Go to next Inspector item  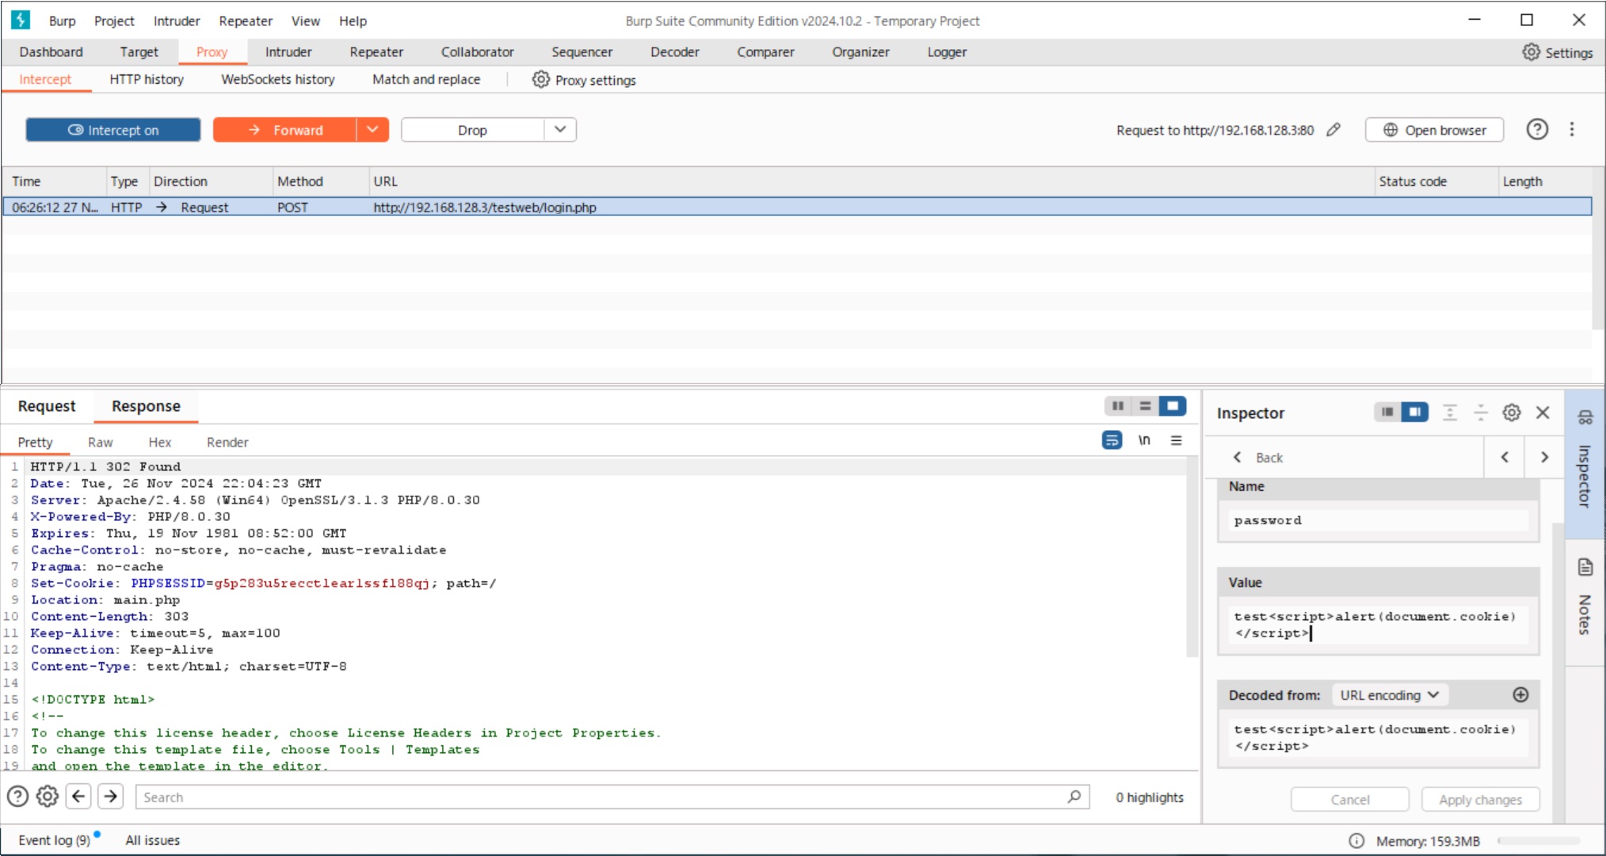1543,457
